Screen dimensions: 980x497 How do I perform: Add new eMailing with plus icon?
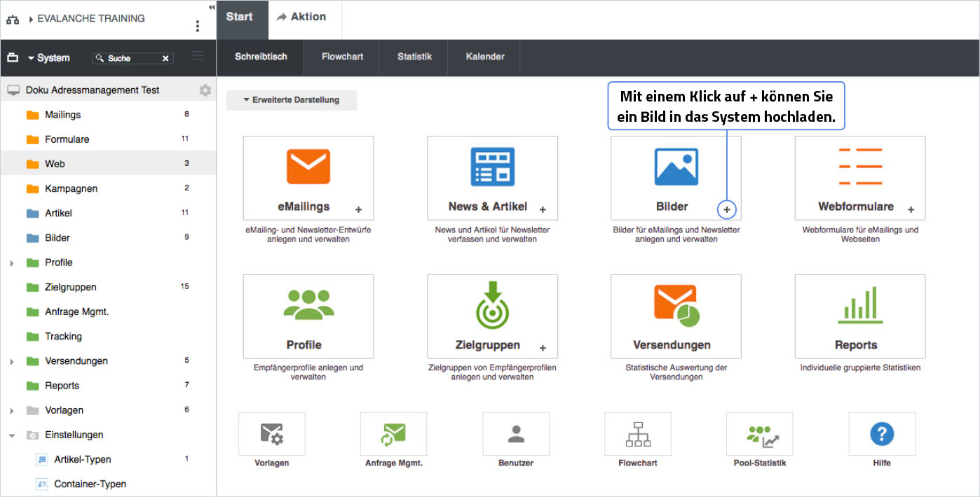[x=359, y=209]
